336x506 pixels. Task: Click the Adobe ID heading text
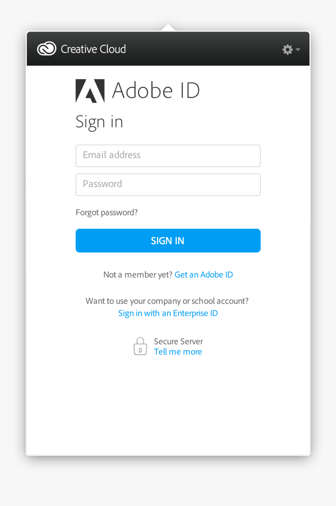pos(156,91)
